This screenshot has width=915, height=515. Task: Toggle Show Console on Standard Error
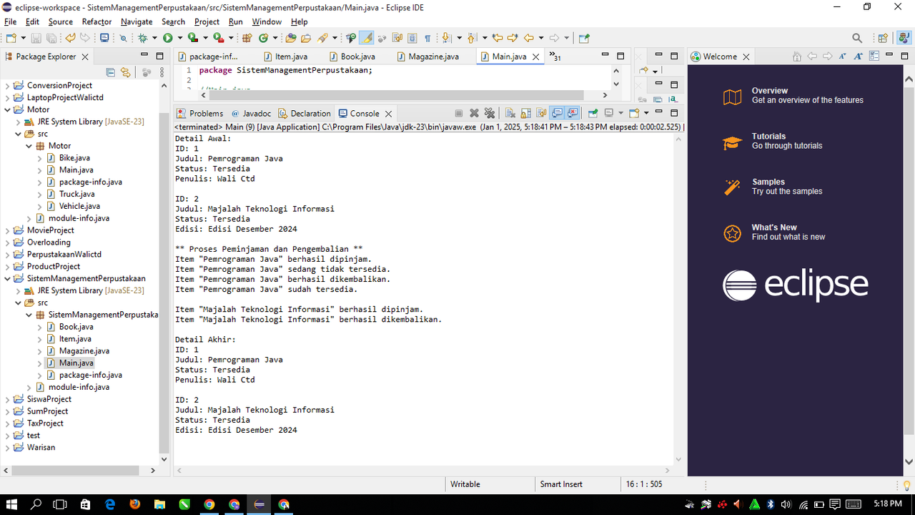[572, 113]
